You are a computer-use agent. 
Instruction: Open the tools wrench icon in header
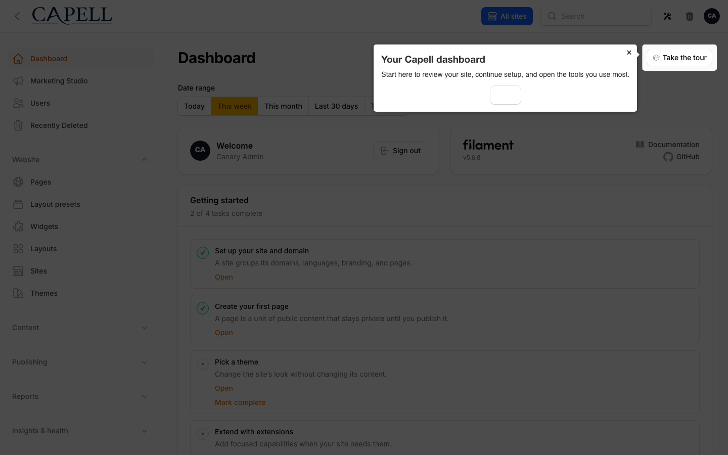pyautogui.click(x=667, y=16)
